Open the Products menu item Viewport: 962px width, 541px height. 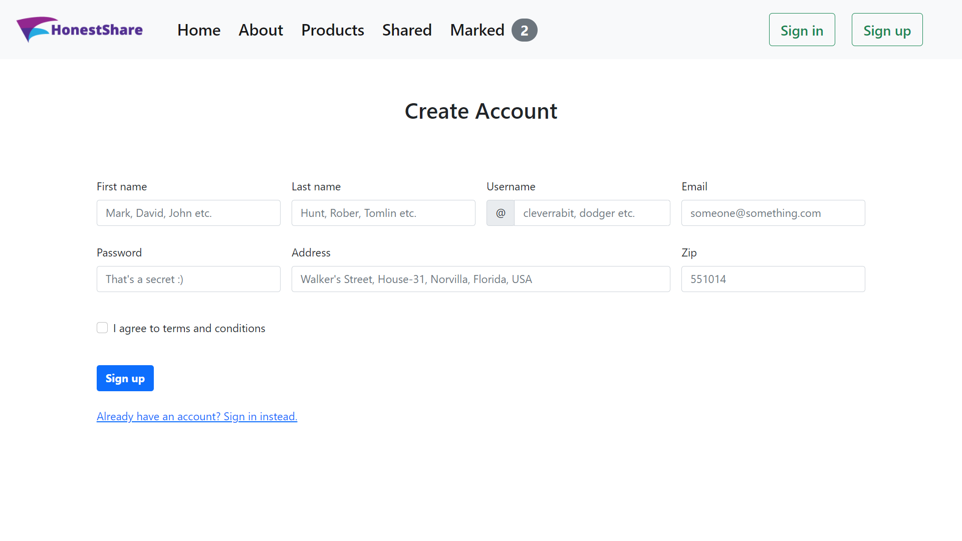click(x=333, y=30)
